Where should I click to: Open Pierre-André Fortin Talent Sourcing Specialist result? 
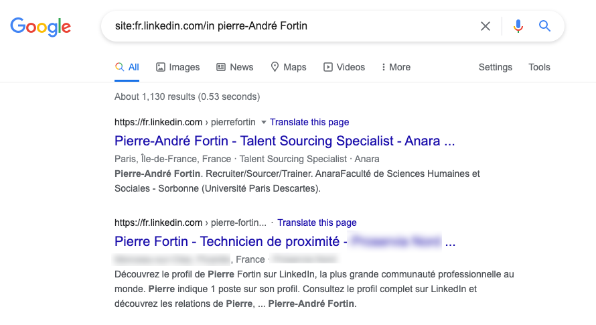[285, 141]
